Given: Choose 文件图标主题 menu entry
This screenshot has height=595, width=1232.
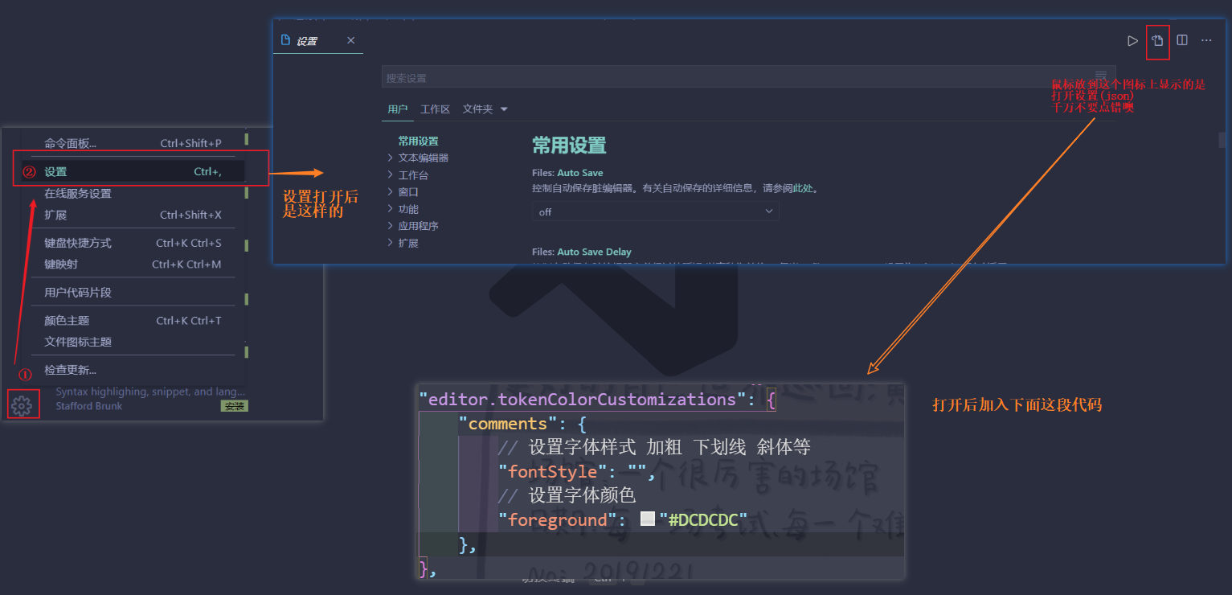Looking at the screenshot, I should pyautogui.click(x=133, y=342).
